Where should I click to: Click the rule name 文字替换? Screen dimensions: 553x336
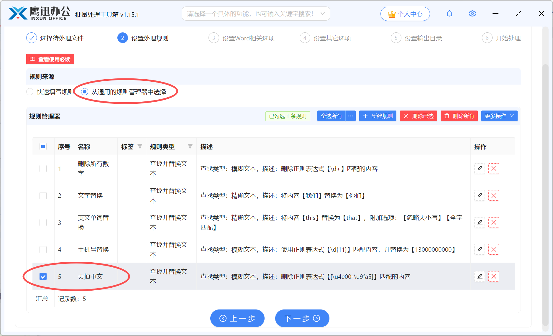[x=90, y=195]
